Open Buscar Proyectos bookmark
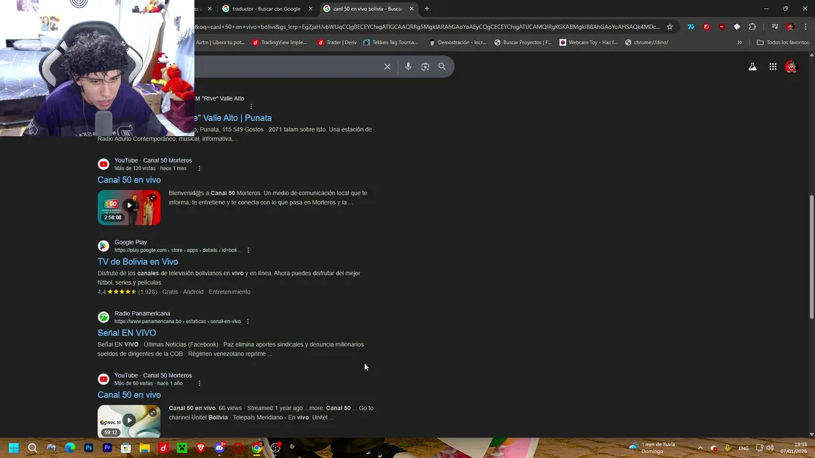This screenshot has height=458, width=815. 523,43
